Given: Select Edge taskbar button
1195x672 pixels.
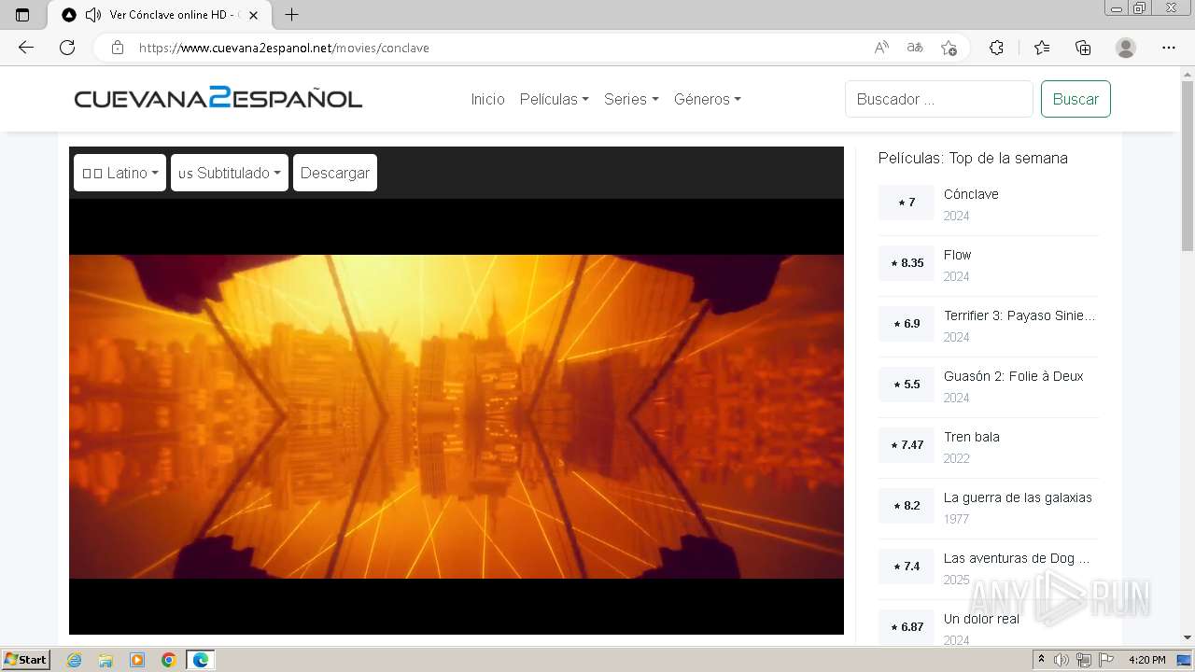Looking at the screenshot, I should coord(201,660).
